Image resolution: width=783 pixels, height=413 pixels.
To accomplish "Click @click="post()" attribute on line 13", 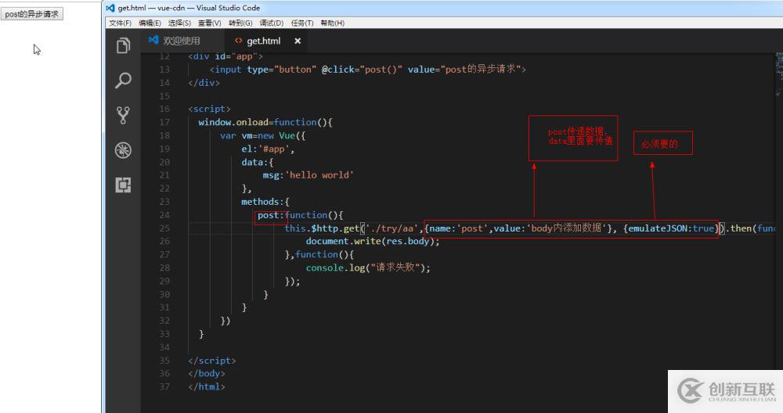I will coord(362,70).
